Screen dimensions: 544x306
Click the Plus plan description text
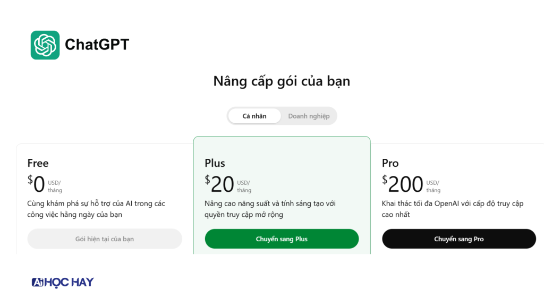[x=270, y=209]
